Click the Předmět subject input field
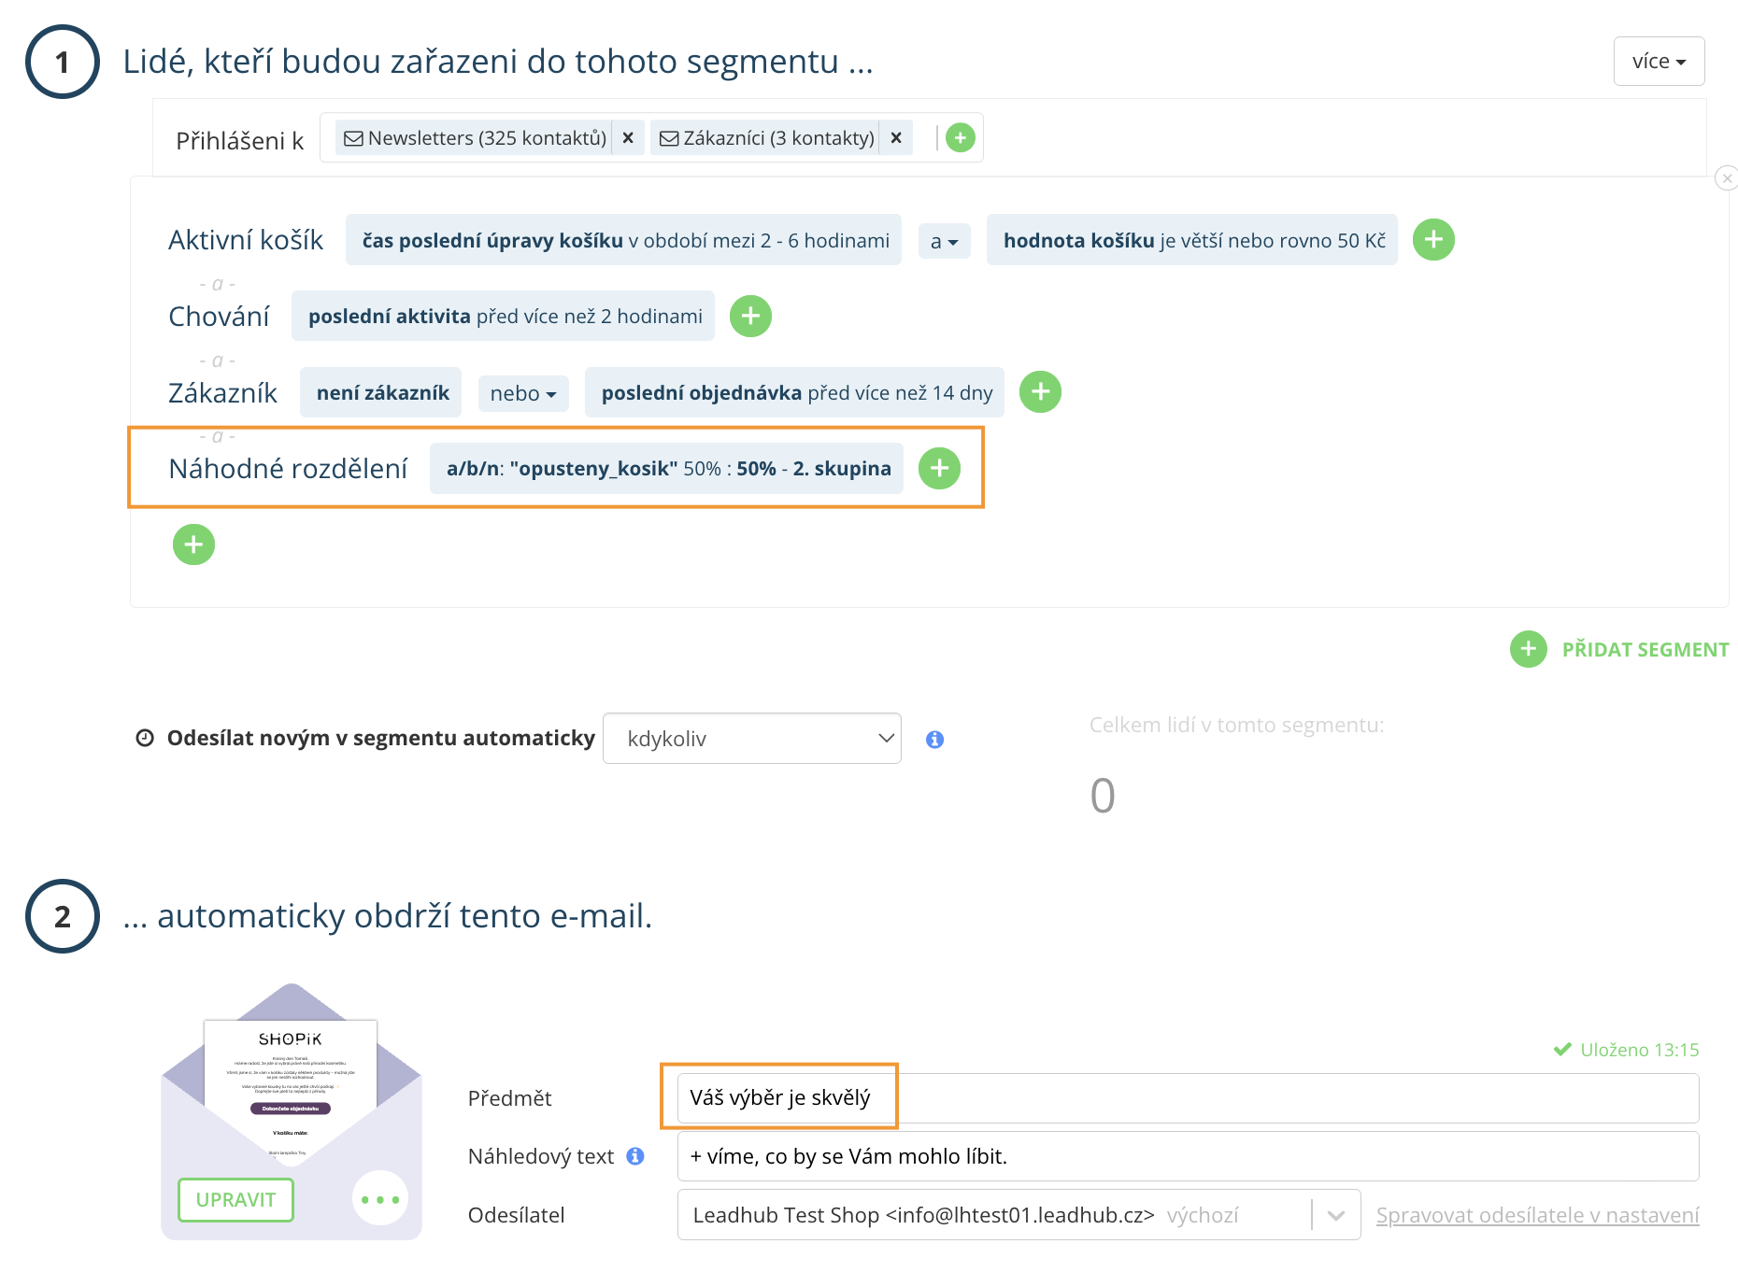The width and height of the screenshot is (1738, 1272). [x=1187, y=1098]
